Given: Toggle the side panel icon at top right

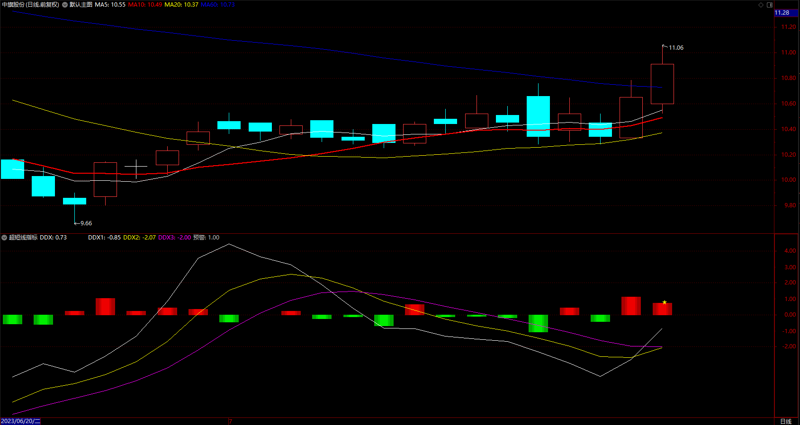Looking at the screenshot, I should point(770,5).
